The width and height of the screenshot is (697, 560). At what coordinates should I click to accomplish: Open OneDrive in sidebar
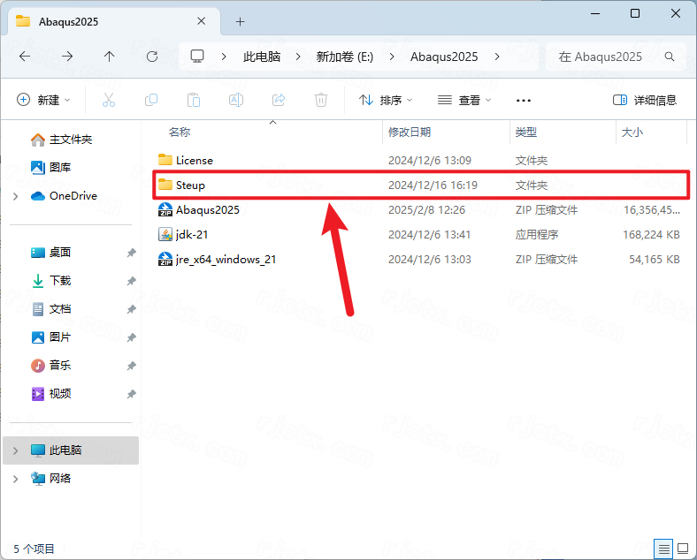coord(64,196)
